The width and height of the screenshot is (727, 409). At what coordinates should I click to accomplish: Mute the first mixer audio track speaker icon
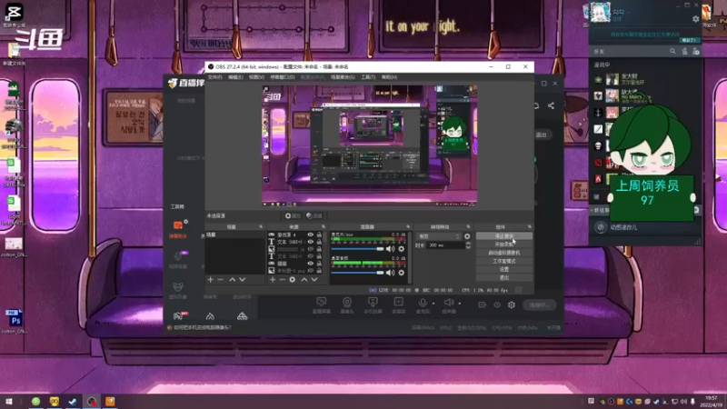(x=391, y=249)
